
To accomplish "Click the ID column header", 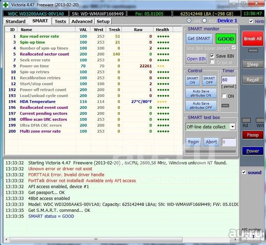I will click(x=12, y=30).
